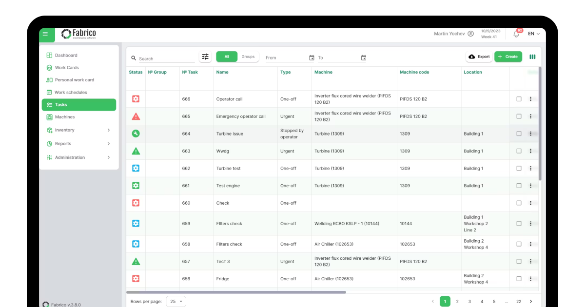Screen dimensions: 585x307
Task: Click 'Fabrico v.3.8.0' version text
Action: coord(65,305)
